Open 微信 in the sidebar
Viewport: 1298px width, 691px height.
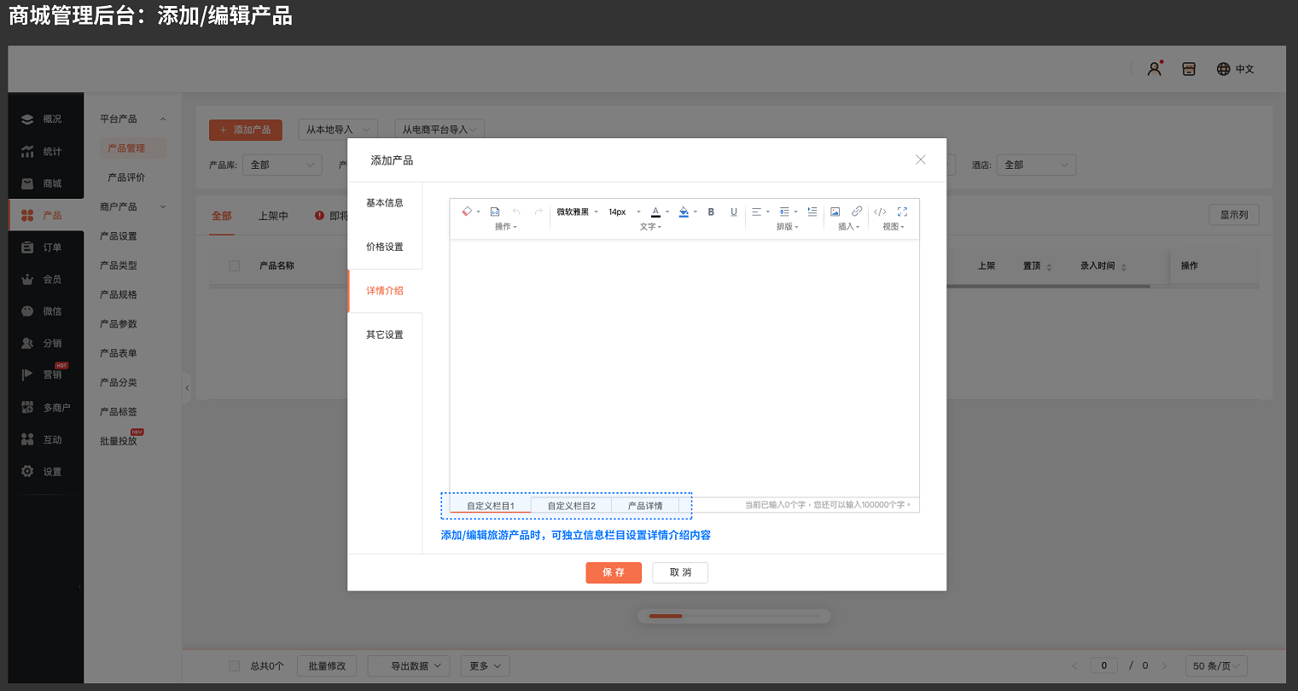click(x=46, y=311)
